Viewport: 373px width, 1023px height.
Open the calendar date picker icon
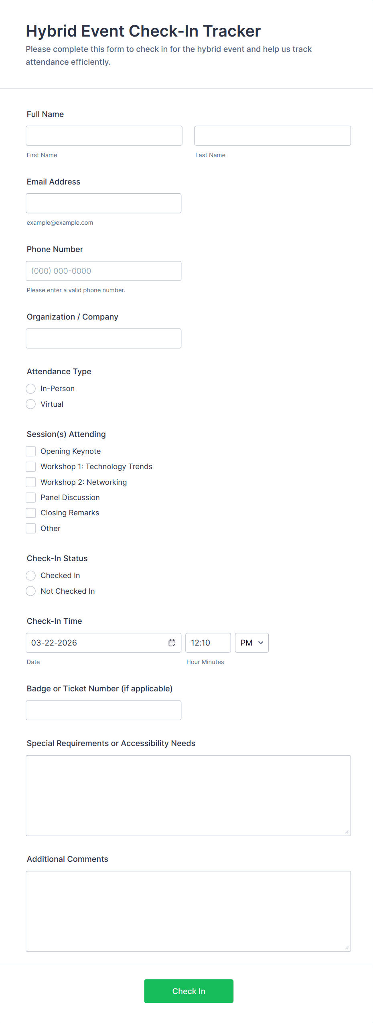[172, 643]
